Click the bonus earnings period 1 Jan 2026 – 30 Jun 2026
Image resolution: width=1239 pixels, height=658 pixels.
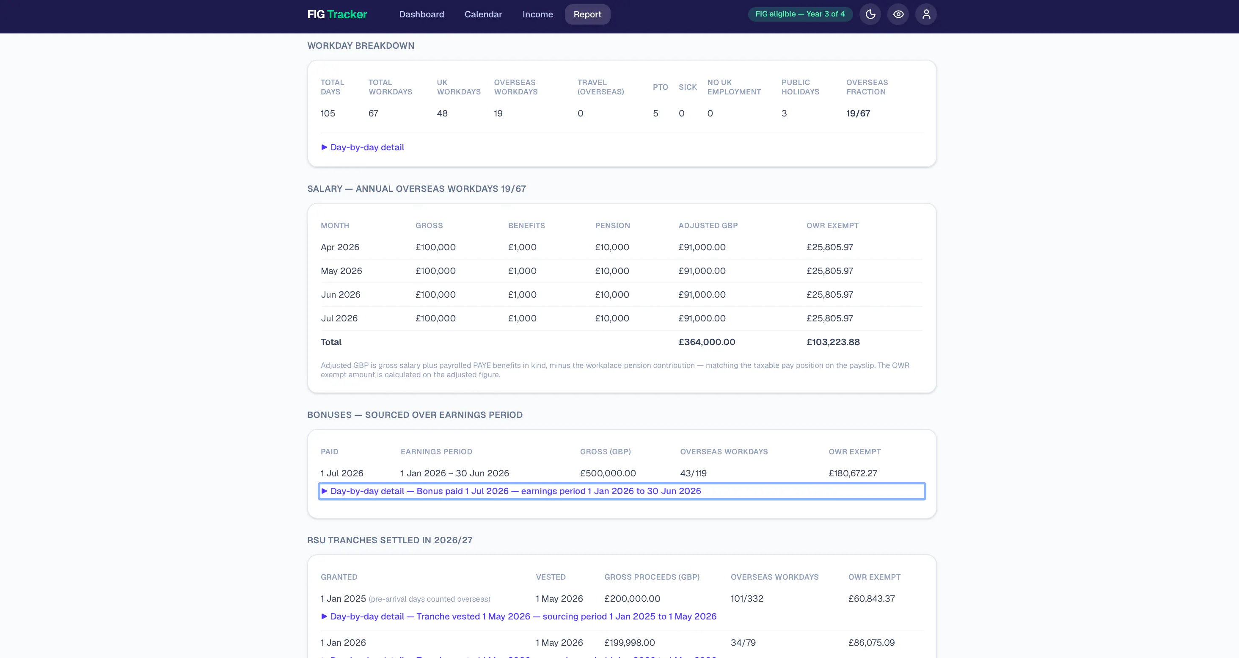[454, 474]
